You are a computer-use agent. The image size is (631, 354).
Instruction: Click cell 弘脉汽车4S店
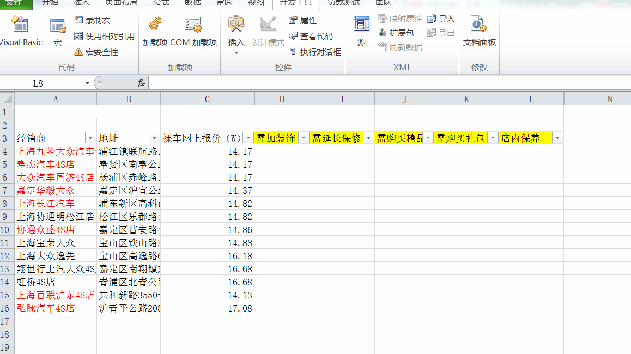56,308
